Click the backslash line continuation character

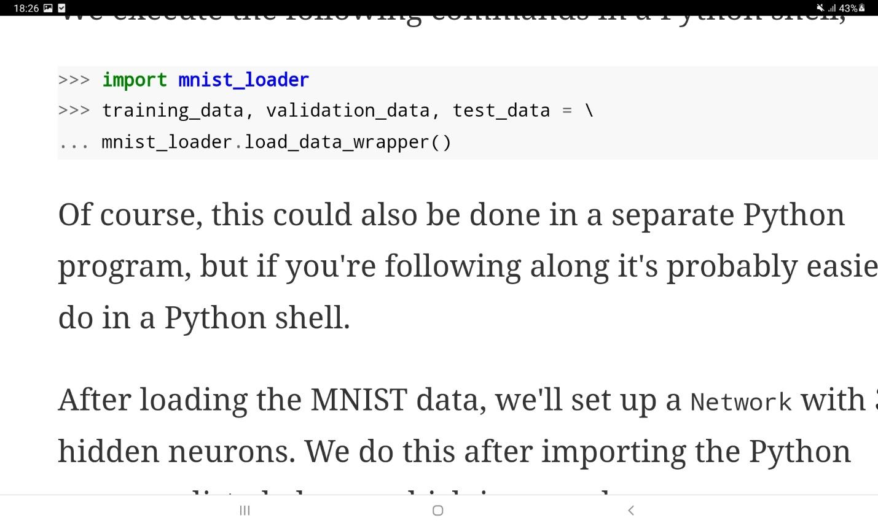[589, 110]
